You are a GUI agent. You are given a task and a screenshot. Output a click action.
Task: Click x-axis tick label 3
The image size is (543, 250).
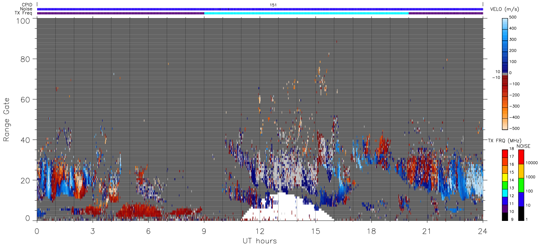click(x=92, y=231)
